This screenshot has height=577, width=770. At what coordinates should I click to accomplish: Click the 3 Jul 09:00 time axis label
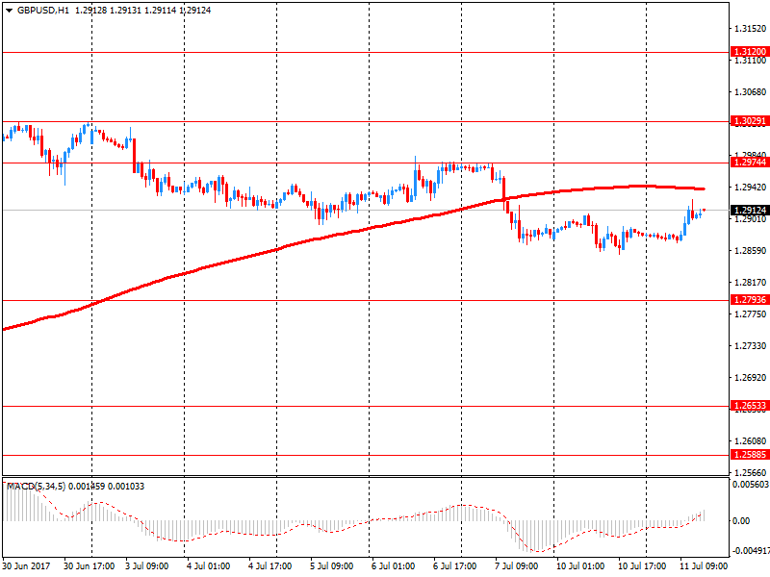[147, 566]
